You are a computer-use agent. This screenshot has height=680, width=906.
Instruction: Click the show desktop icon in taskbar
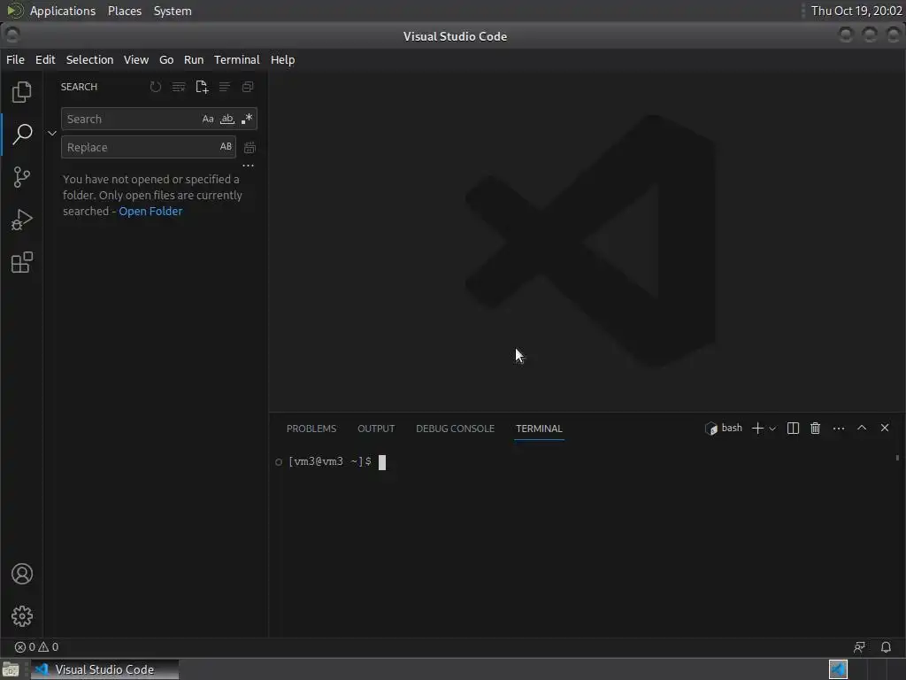coord(11,669)
